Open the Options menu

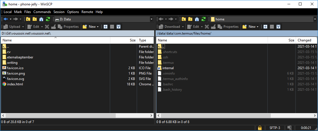pos(73,12)
